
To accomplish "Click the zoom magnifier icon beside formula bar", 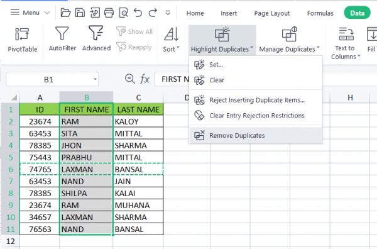I will (130, 79).
